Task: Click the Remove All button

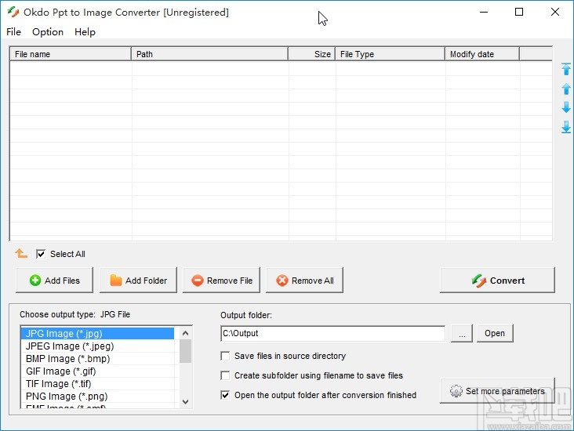Action: click(x=304, y=281)
